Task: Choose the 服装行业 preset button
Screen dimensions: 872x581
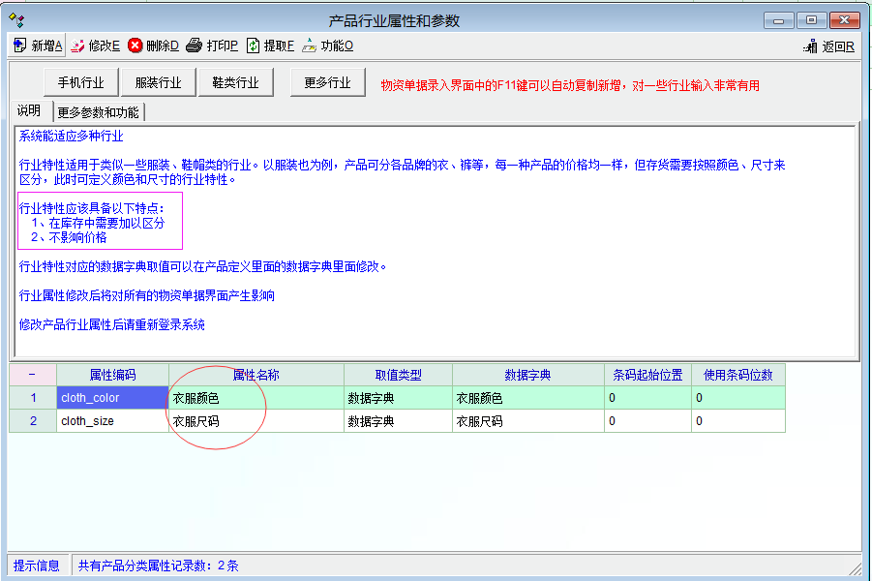Action: 158,82
